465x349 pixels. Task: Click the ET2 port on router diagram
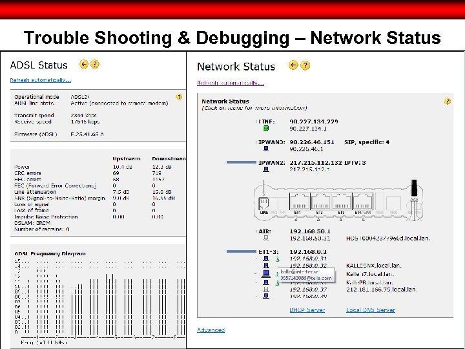[x=320, y=201]
